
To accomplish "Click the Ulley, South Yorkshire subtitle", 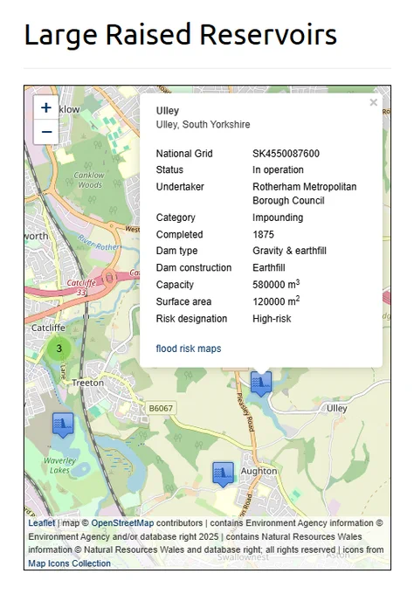I will [x=203, y=125].
